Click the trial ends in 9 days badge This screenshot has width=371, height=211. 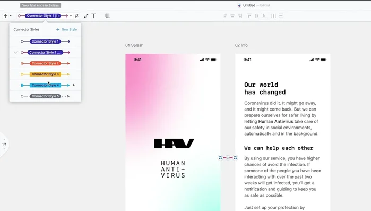(40, 5)
